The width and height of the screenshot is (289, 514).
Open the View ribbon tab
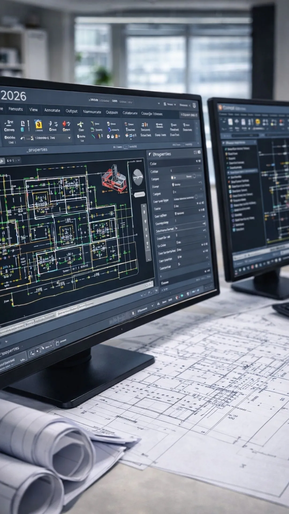[33, 109]
